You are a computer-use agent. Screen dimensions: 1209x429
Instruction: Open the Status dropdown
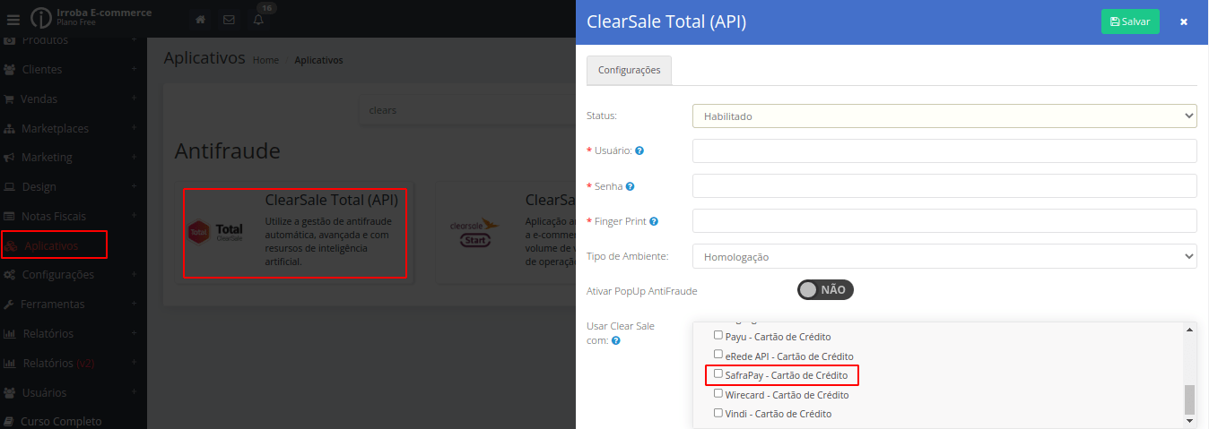coord(944,116)
